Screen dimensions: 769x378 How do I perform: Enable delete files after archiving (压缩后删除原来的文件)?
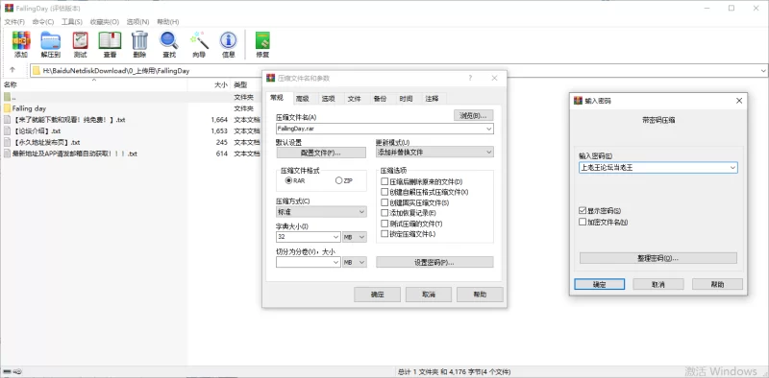pyautogui.click(x=384, y=181)
